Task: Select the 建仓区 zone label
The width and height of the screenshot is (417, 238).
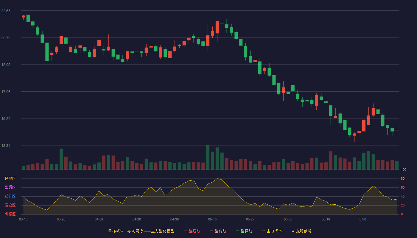Action: click(x=10, y=205)
